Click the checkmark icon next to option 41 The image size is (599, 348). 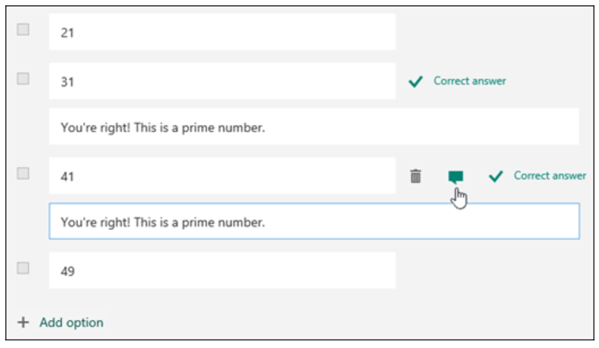pos(496,177)
